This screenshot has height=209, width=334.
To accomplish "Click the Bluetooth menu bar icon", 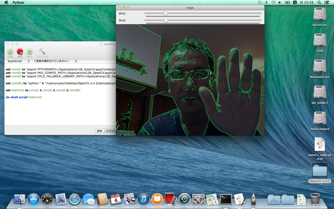I will [266, 3].
